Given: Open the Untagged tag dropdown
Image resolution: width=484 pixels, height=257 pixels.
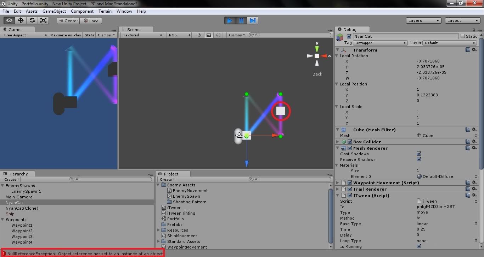Looking at the screenshot, I should coord(380,42).
